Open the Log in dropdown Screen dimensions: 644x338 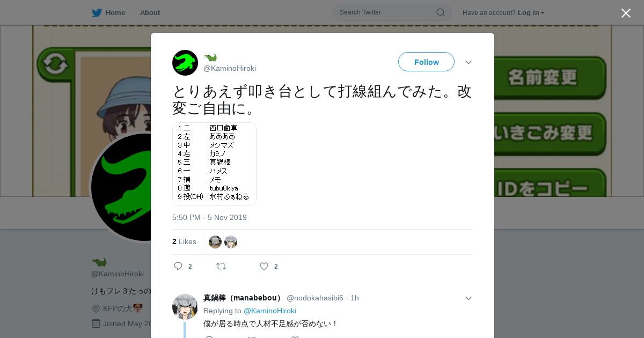[531, 12]
